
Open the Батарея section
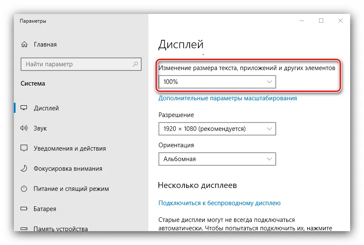click(x=45, y=209)
